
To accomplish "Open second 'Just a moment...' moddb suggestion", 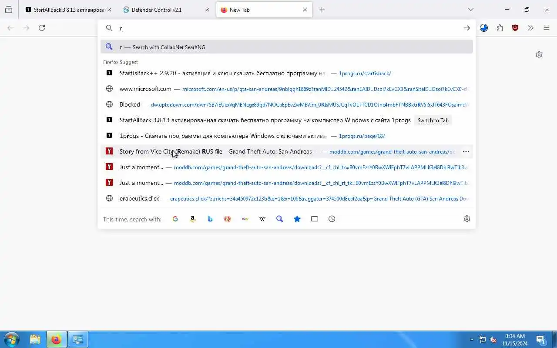I will [287, 183].
